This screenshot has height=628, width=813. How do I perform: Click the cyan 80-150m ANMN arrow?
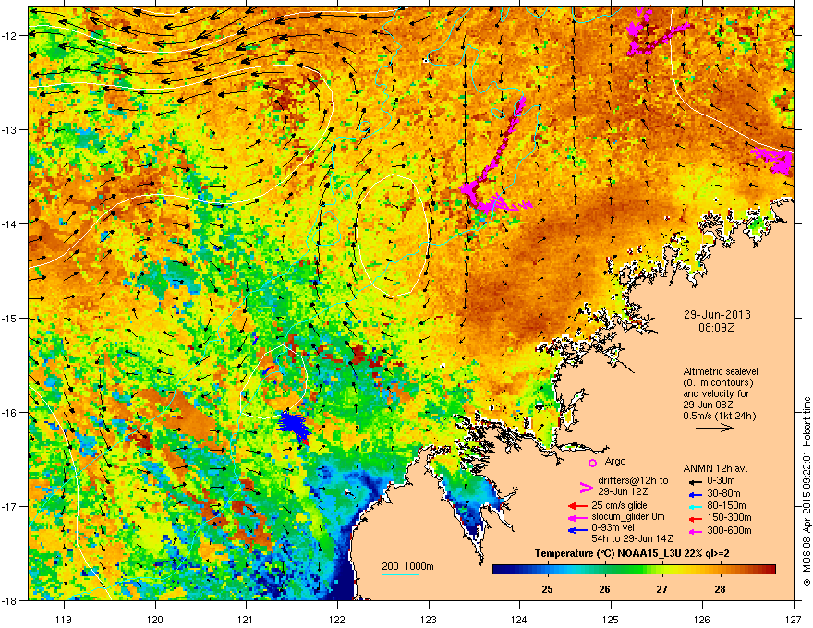coord(695,506)
